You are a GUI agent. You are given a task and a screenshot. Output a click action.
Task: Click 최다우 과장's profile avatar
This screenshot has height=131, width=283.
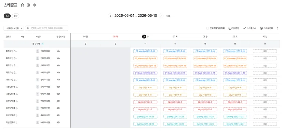point(38,65)
